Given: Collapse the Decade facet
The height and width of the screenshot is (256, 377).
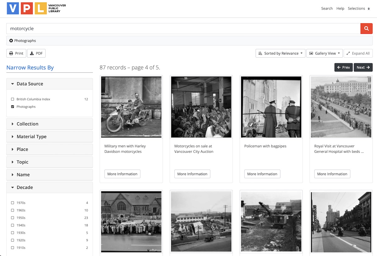Looking at the screenshot, I should click(50, 187).
